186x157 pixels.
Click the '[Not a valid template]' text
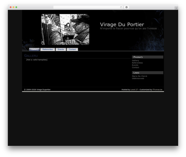[37, 60]
